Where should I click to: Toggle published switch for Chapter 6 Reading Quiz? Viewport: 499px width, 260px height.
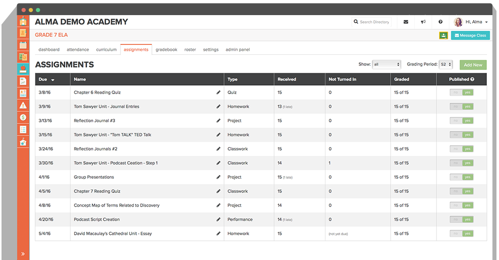tap(462, 93)
